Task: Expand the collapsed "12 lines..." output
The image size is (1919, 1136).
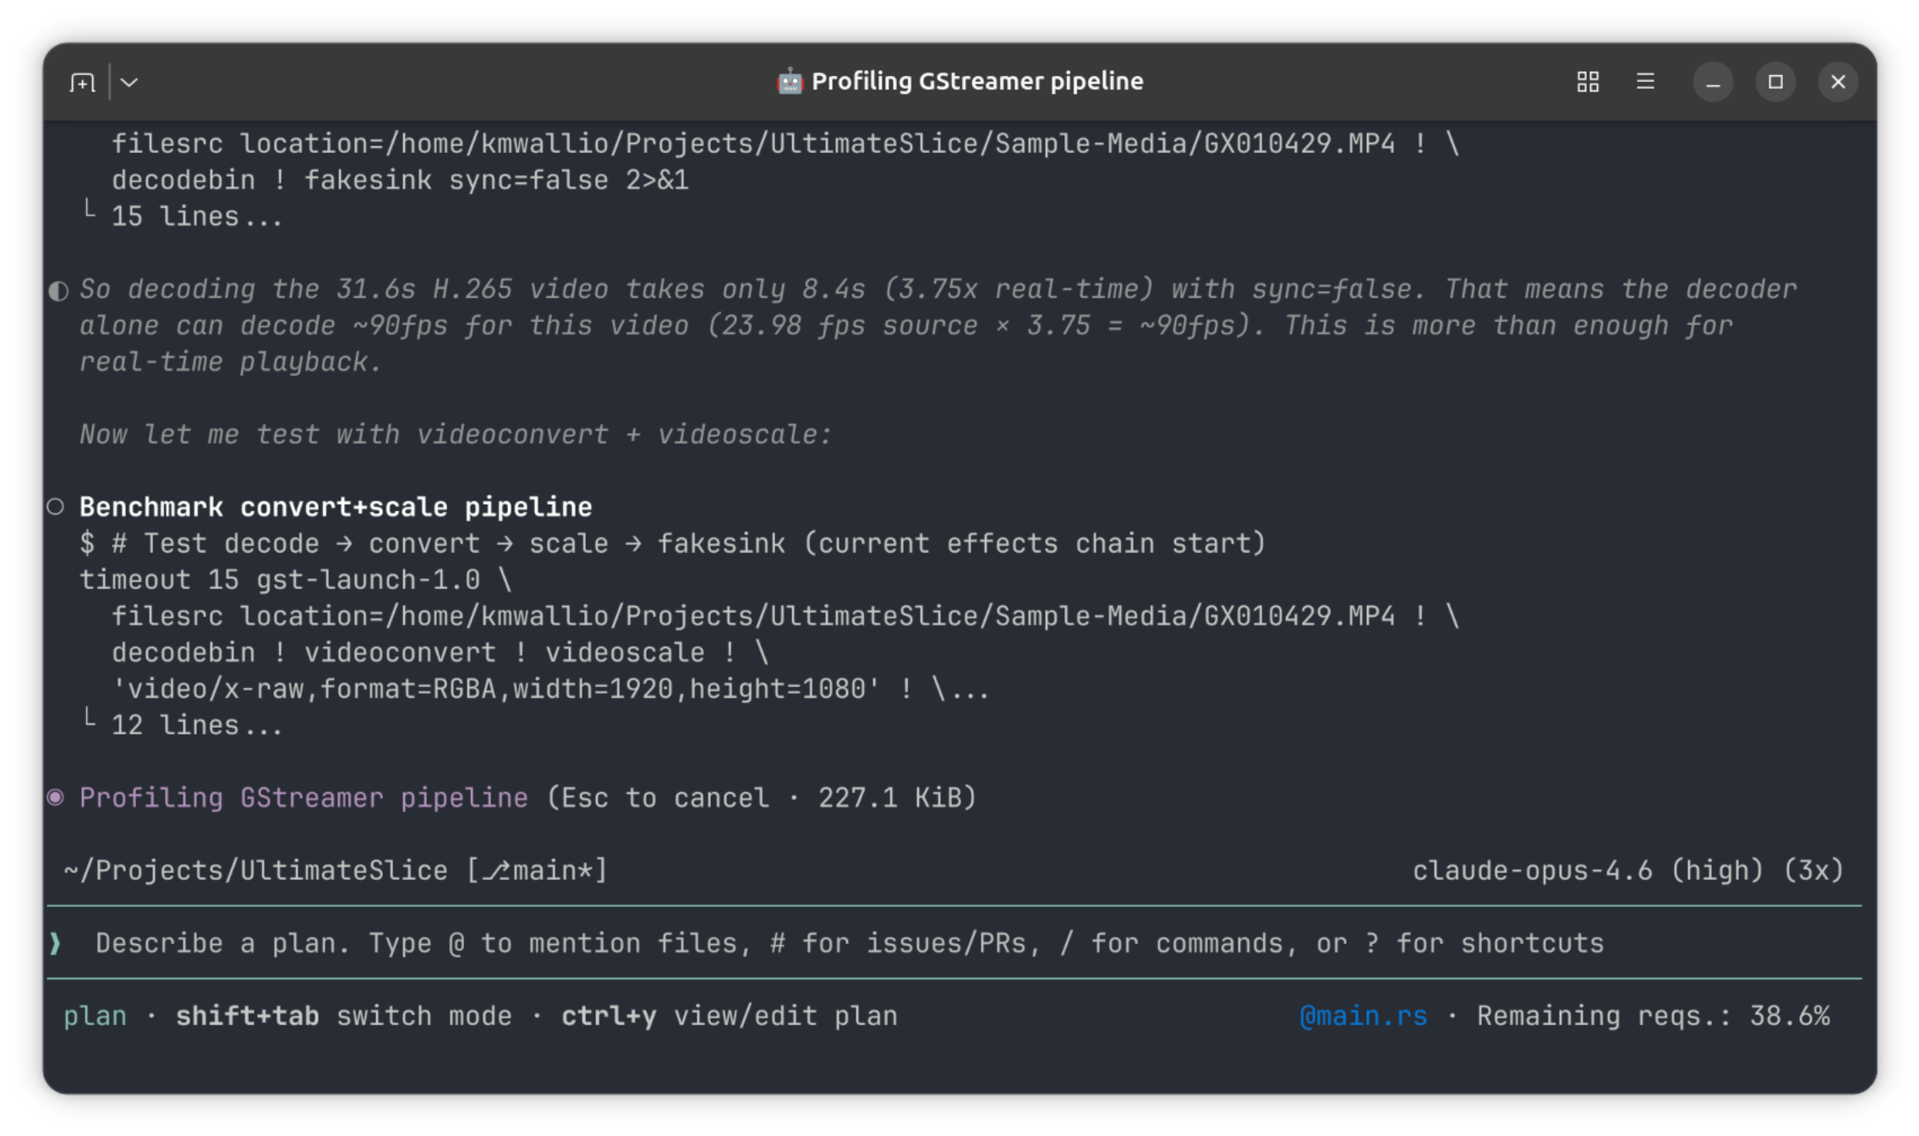Action: [196, 726]
